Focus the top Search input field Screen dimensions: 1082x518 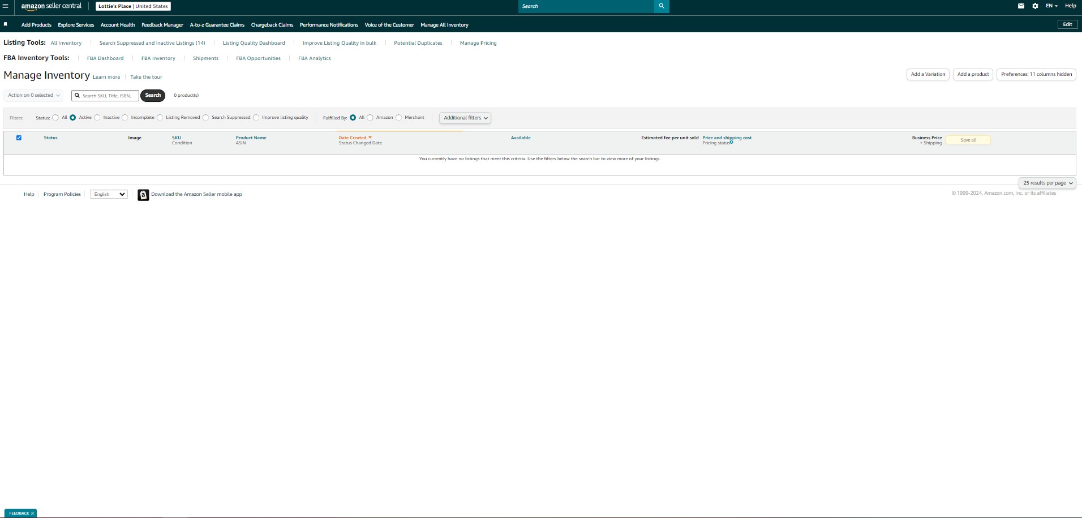click(x=586, y=6)
